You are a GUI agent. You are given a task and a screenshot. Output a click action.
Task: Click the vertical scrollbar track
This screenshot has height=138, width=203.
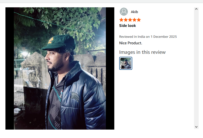coord(196,68)
